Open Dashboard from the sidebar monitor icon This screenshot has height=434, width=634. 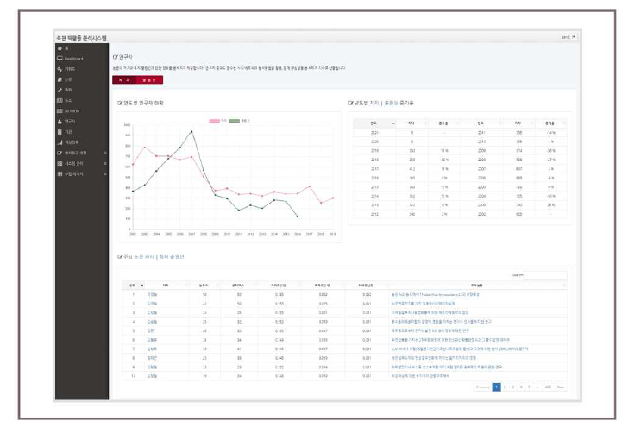[60, 58]
